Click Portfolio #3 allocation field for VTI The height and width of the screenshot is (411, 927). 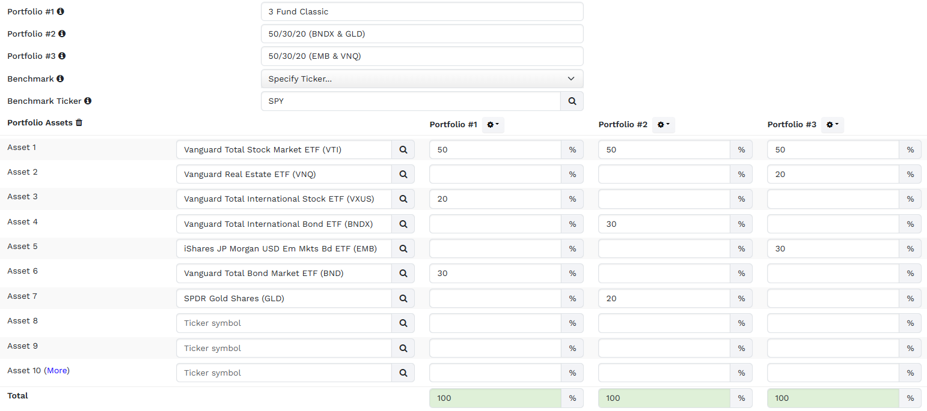point(833,149)
